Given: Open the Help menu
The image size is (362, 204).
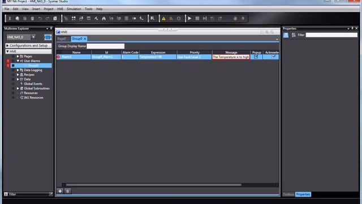Looking at the screenshot, I should pyautogui.click(x=100, y=9).
